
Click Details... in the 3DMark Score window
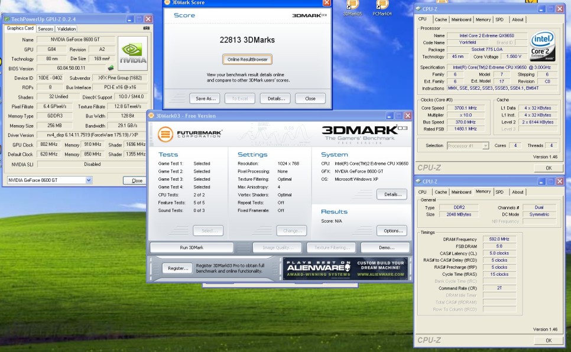click(x=275, y=98)
